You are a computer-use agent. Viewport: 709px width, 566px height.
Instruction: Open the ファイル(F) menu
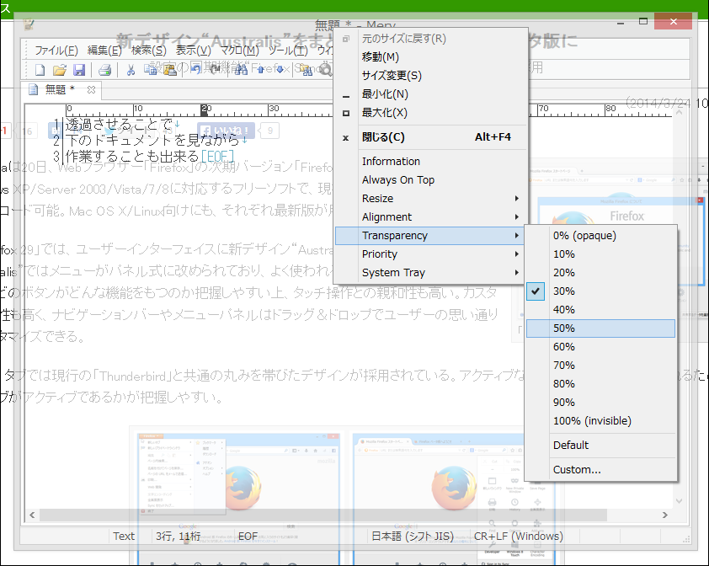(x=56, y=51)
